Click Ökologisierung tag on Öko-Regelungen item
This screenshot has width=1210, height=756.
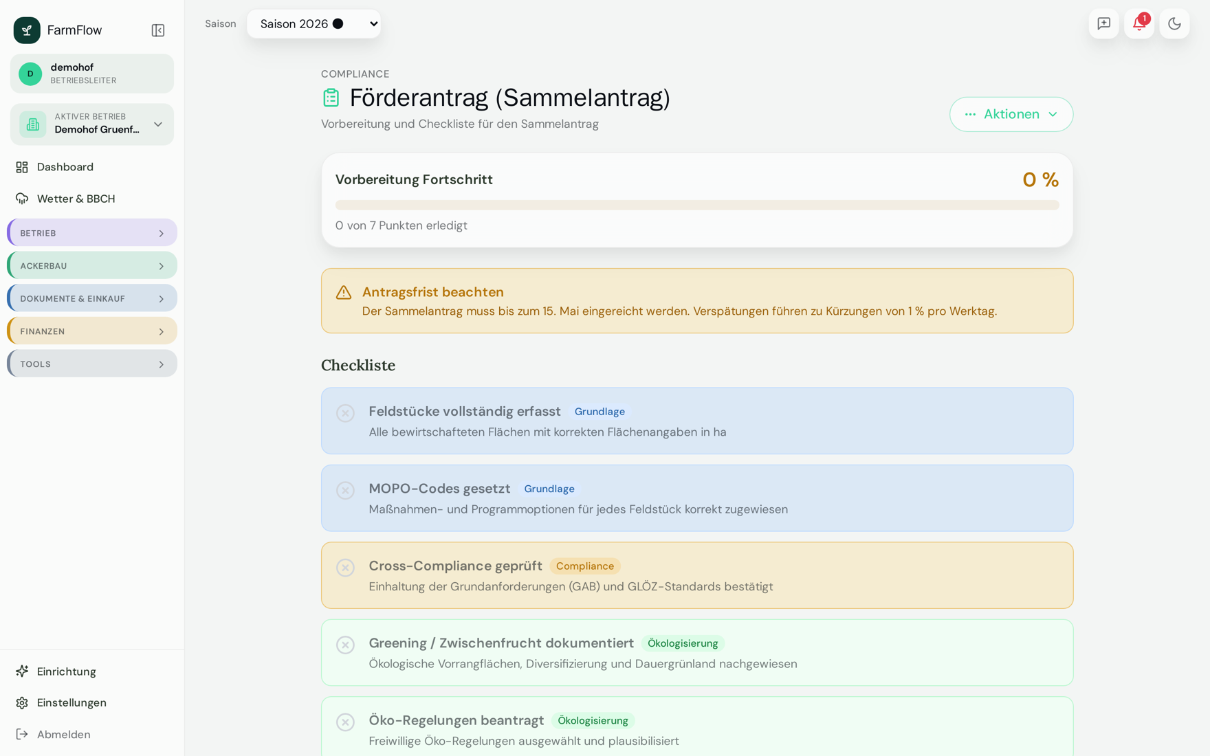(593, 720)
